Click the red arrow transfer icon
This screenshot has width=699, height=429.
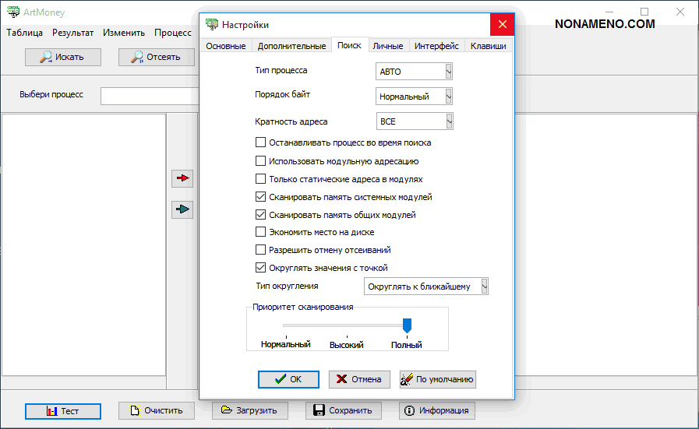182,178
